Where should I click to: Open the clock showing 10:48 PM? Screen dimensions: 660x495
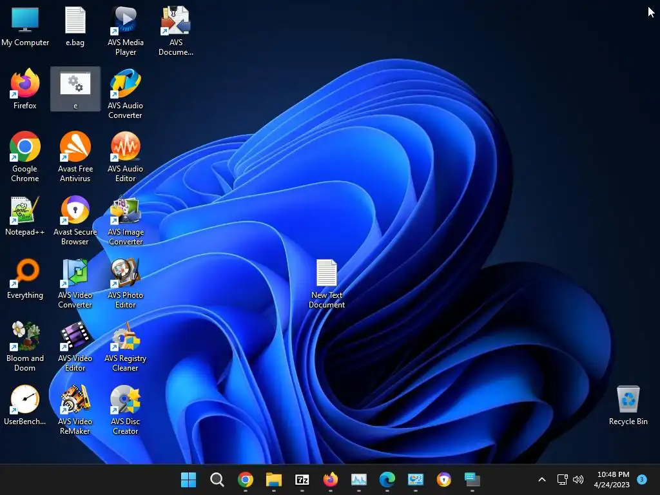point(612,480)
